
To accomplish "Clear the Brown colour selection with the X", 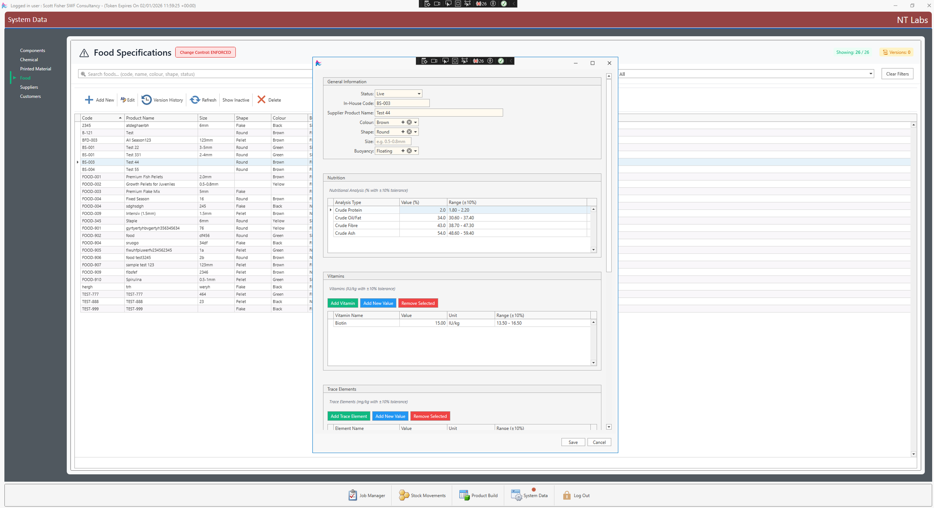I will [409, 122].
